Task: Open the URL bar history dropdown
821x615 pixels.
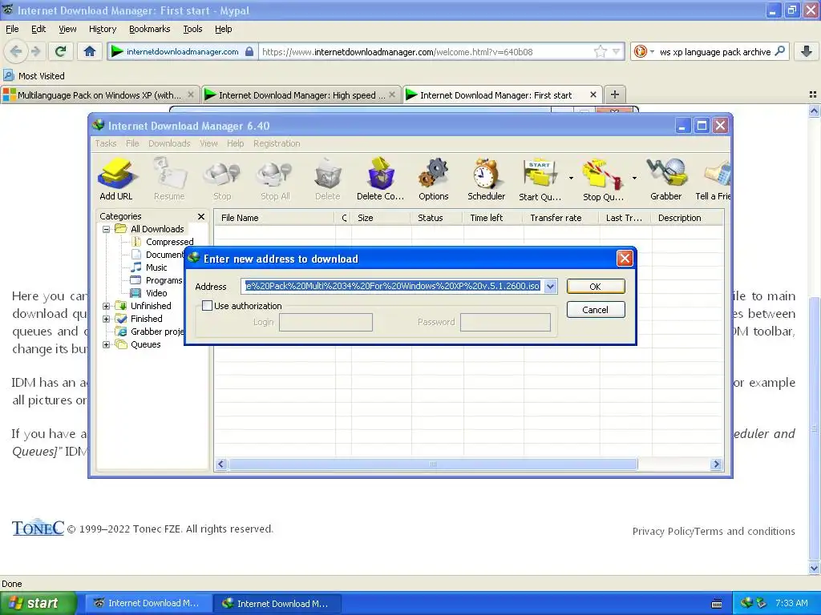Action: point(617,51)
